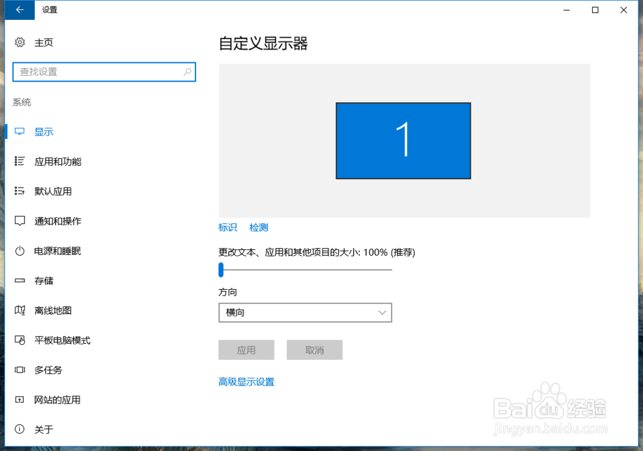Click the 查找设置 search field
This screenshot has height=451, width=643.
(x=104, y=72)
